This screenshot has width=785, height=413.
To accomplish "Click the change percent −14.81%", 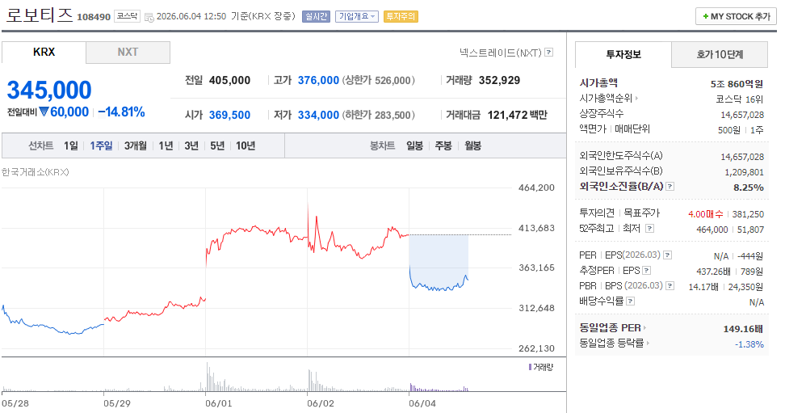I will 122,112.
